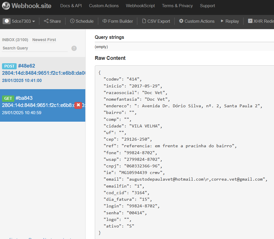Click the Webhook.site logo

27,6
